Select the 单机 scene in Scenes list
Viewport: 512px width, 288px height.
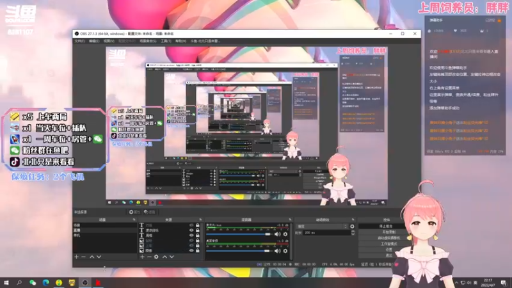tap(104, 235)
